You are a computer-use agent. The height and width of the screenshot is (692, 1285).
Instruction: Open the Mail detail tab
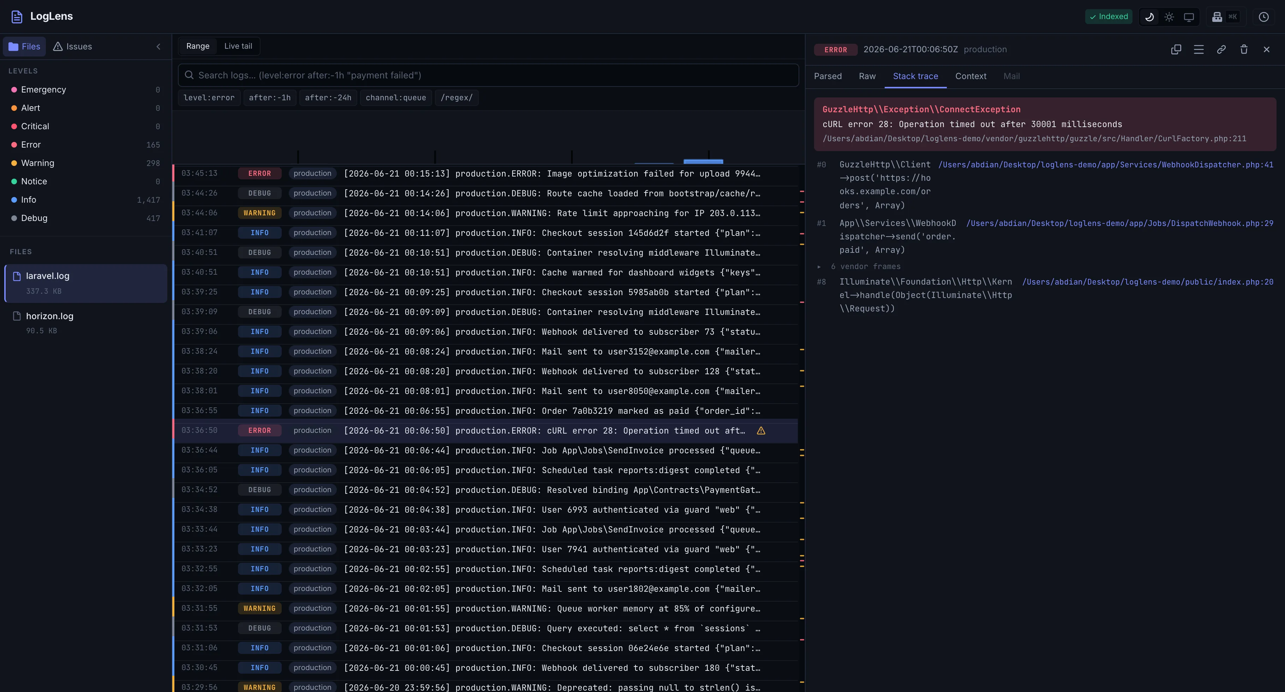(1011, 76)
